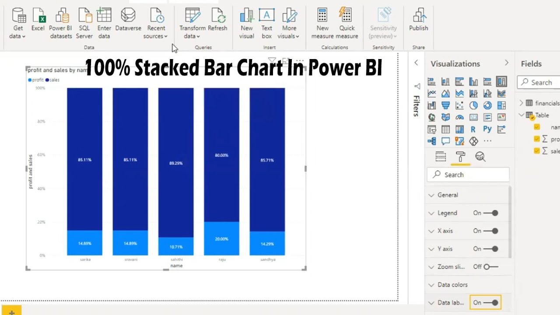Click the 20.00% data label for raju
Viewport: 560px width, 315px height.
click(x=221, y=239)
